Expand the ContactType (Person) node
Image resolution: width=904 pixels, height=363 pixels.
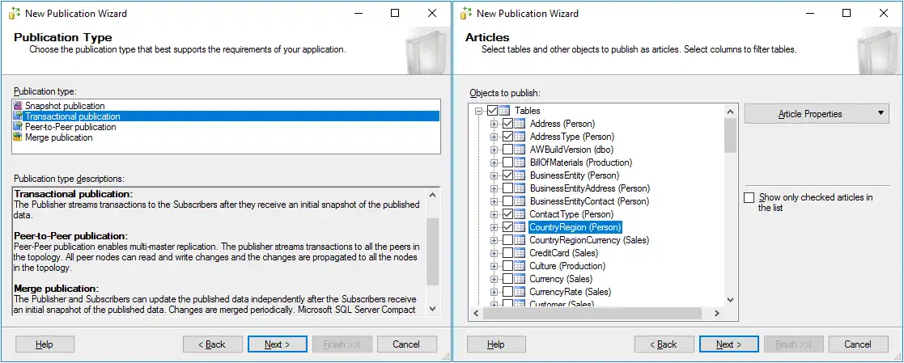(x=494, y=214)
